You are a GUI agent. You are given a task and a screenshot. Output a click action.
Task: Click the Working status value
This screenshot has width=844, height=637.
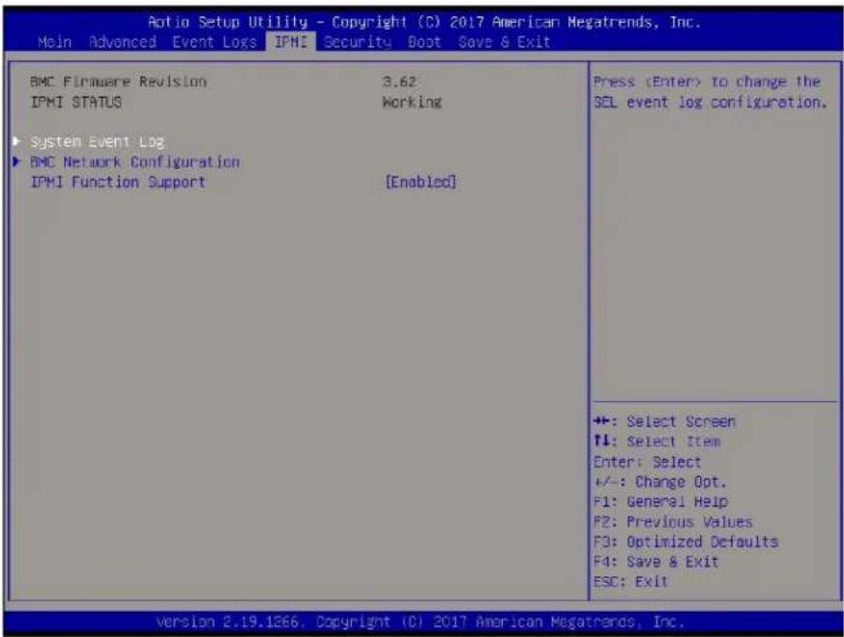412,102
